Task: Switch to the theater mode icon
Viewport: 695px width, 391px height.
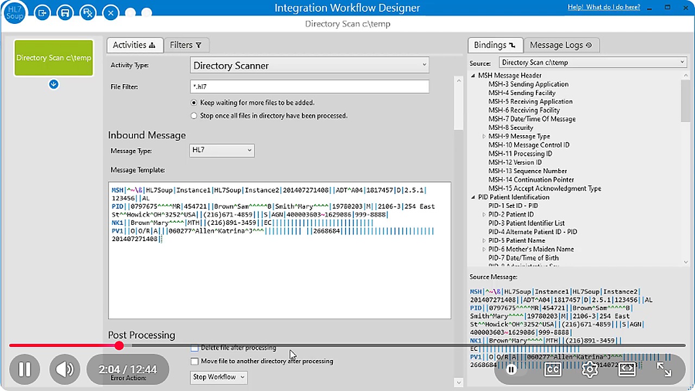Action: point(627,369)
